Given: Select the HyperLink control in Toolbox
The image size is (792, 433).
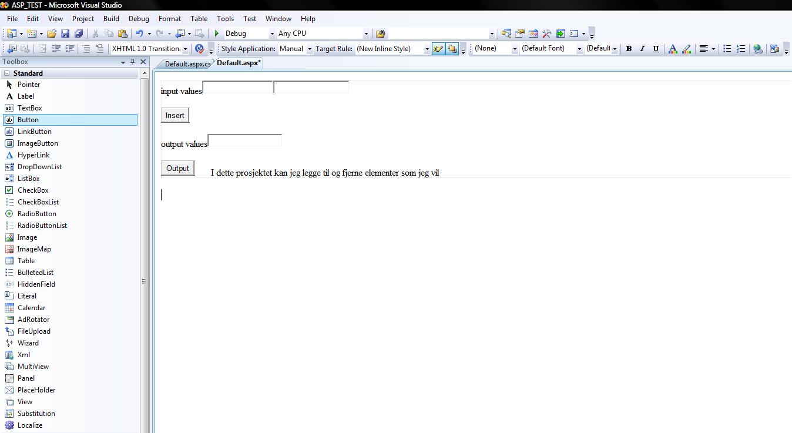Looking at the screenshot, I should coord(70,155).
